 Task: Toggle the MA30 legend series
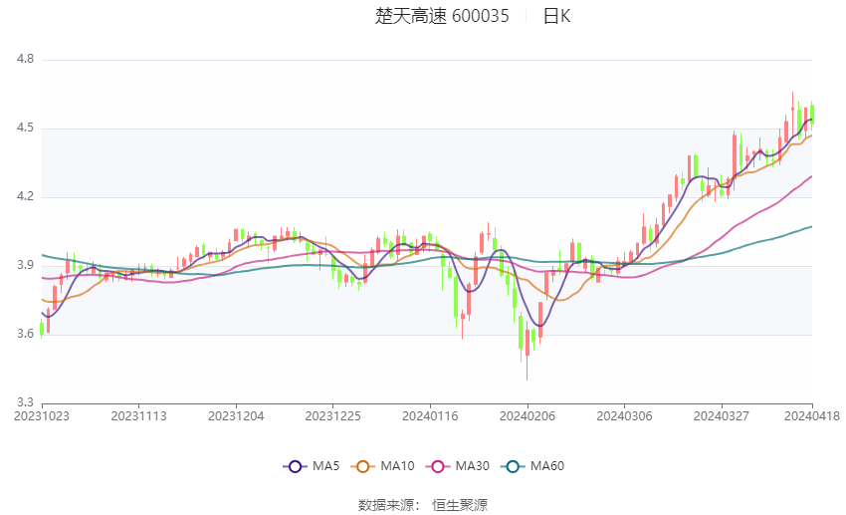[458, 466]
